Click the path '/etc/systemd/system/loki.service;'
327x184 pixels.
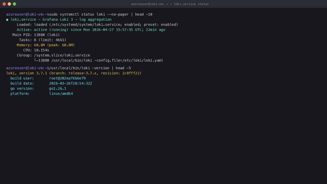(87, 25)
